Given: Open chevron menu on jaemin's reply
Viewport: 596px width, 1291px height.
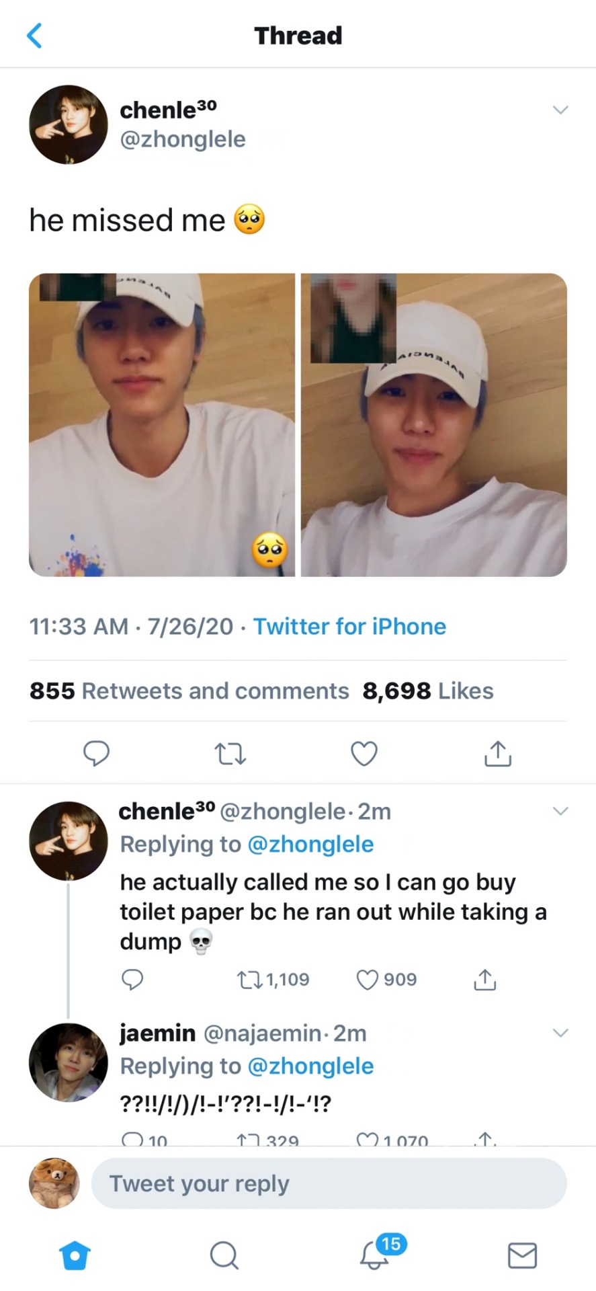Looking at the screenshot, I should 560,1033.
